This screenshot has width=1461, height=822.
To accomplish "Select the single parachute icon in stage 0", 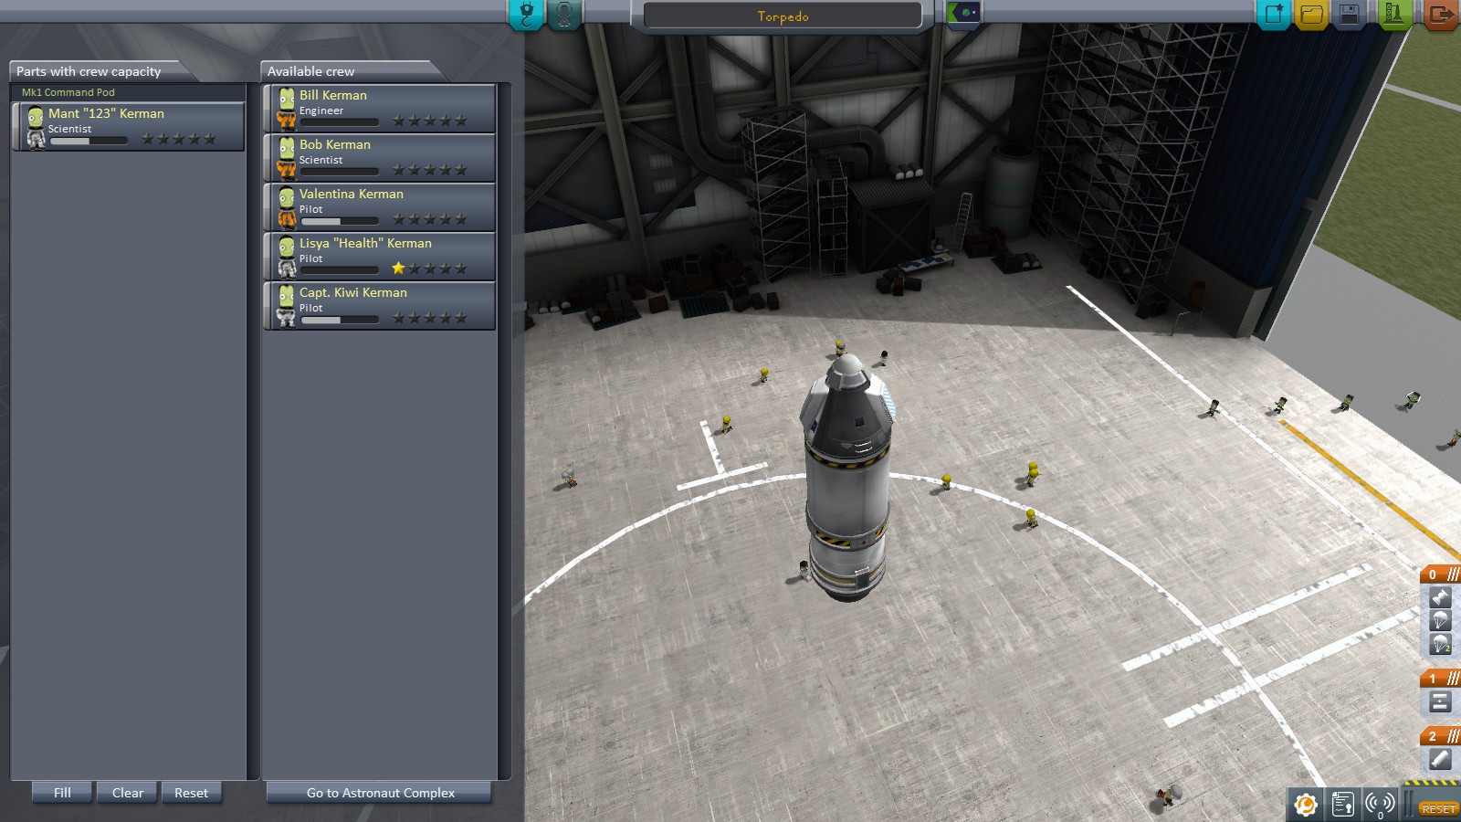I will (1440, 621).
